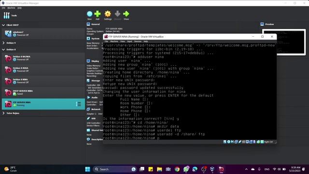Click the taskbar Search box
This screenshot has width=309, height=174.
pos(114,169)
